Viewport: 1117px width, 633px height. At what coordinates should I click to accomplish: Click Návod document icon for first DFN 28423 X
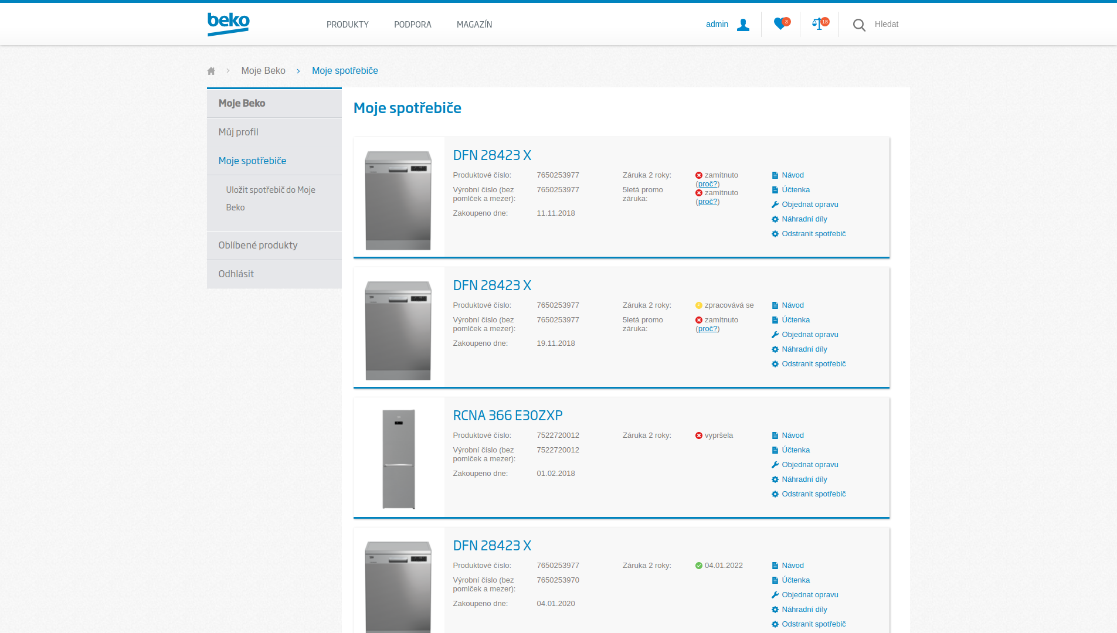point(775,175)
